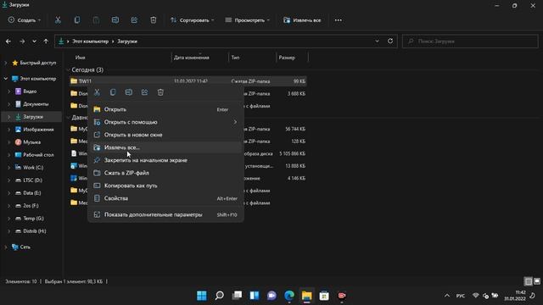The width and height of the screenshot is (543, 305).
Task: Click the Share icon in the context menu
Action: tap(144, 92)
